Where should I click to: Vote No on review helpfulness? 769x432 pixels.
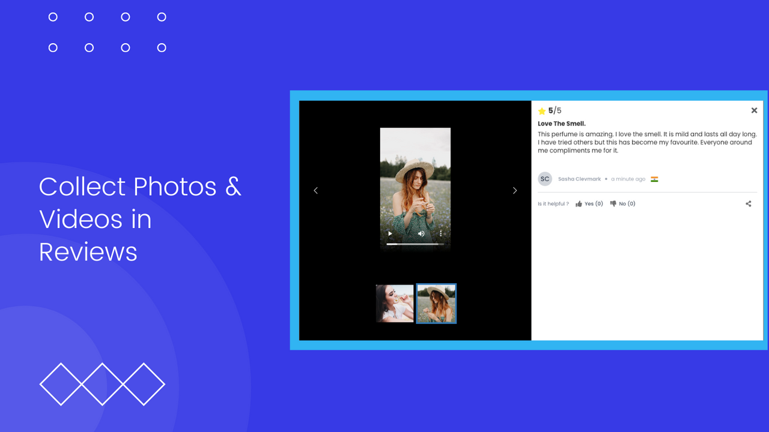(622, 204)
